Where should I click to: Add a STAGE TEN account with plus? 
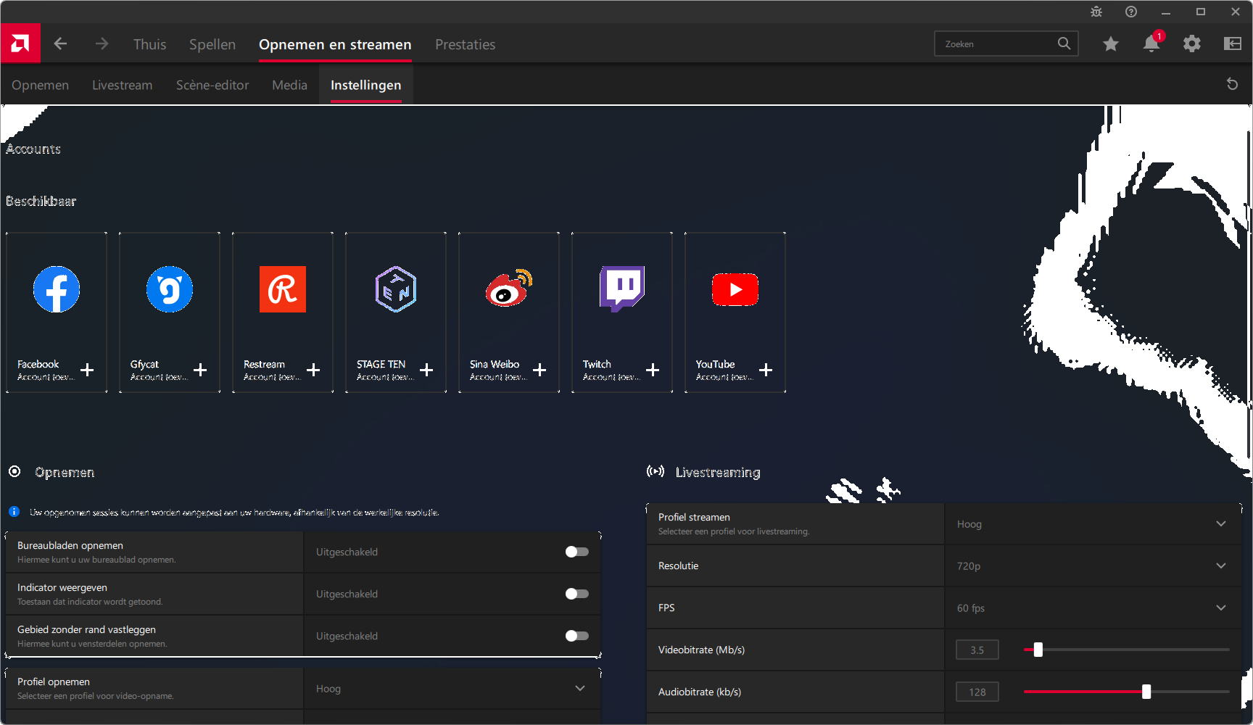[426, 370]
